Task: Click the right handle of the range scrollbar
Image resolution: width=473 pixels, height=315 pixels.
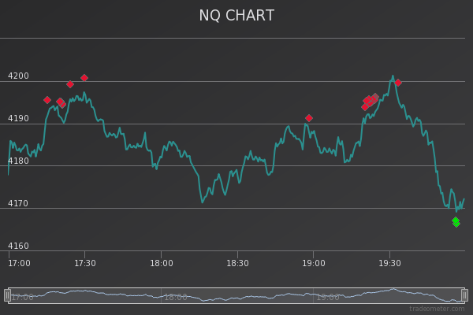Action: coord(464,295)
